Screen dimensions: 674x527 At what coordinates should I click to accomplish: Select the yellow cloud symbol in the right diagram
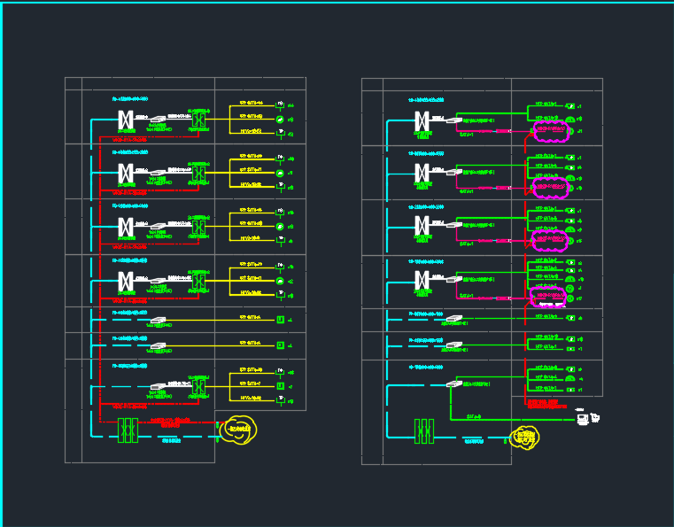(525, 438)
